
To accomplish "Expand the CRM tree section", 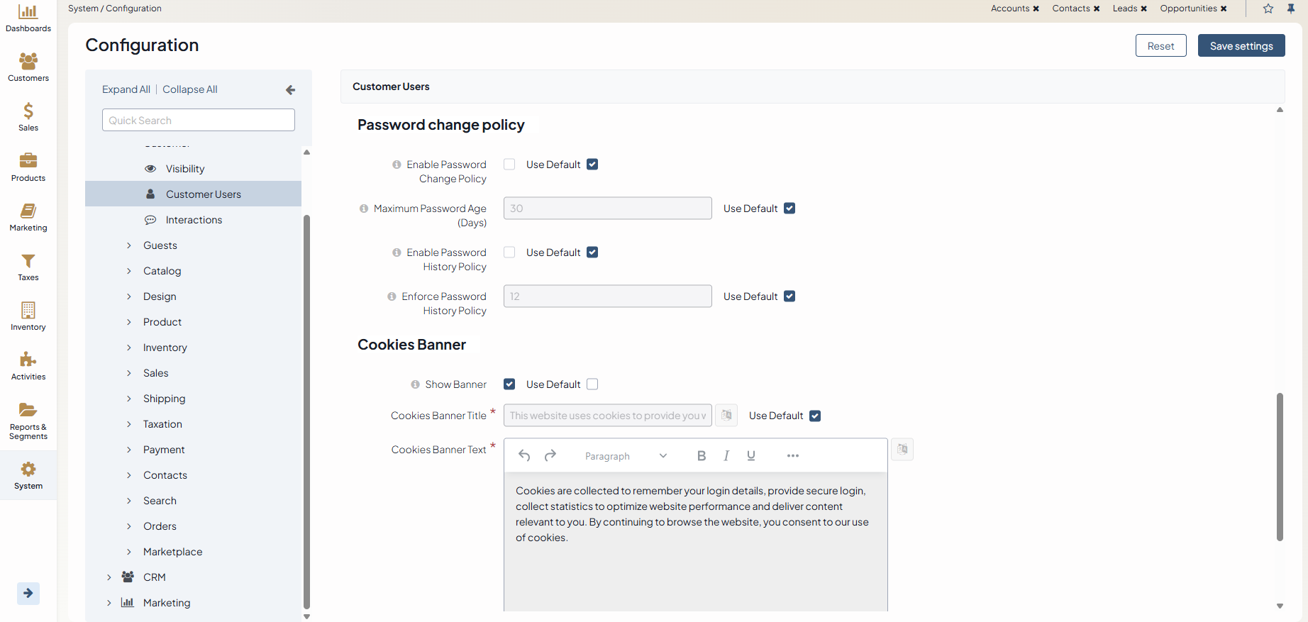I will click(109, 577).
